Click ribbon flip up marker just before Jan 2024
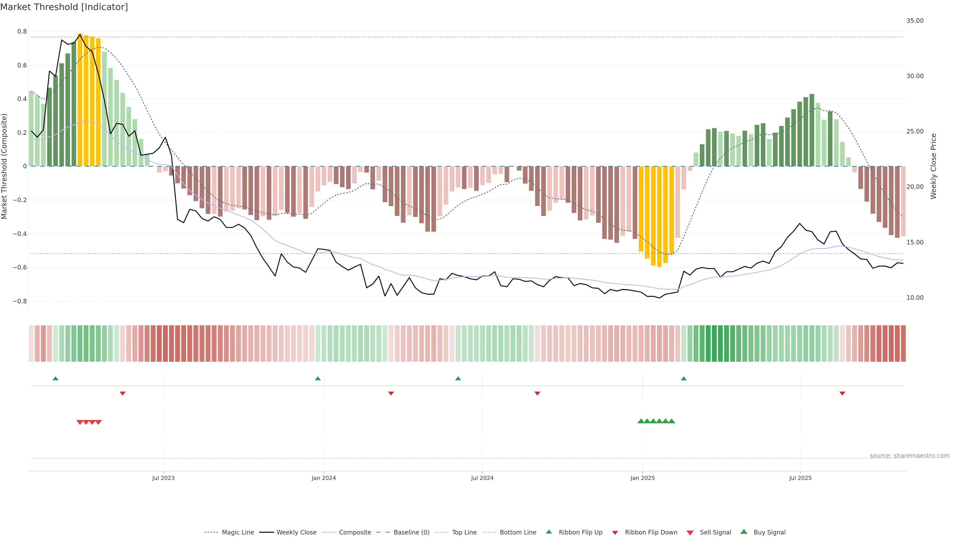Image resolution: width=962 pixels, height=541 pixels. 318,379
